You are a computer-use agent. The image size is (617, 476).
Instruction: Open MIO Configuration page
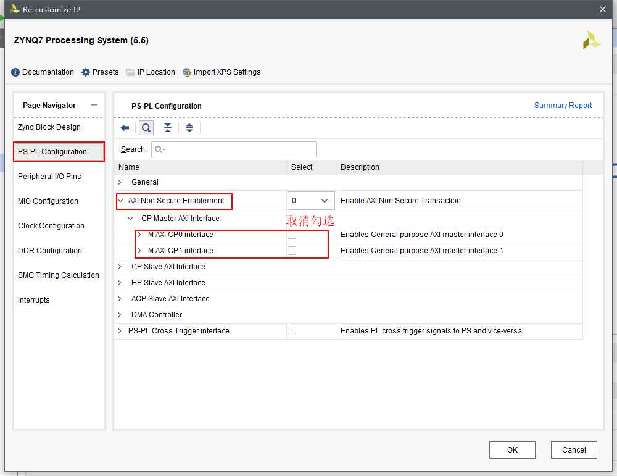(x=48, y=201)
